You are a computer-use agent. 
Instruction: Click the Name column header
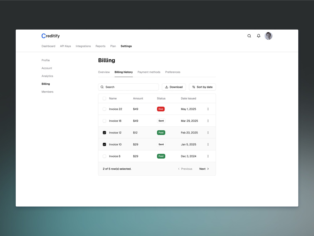113,98
